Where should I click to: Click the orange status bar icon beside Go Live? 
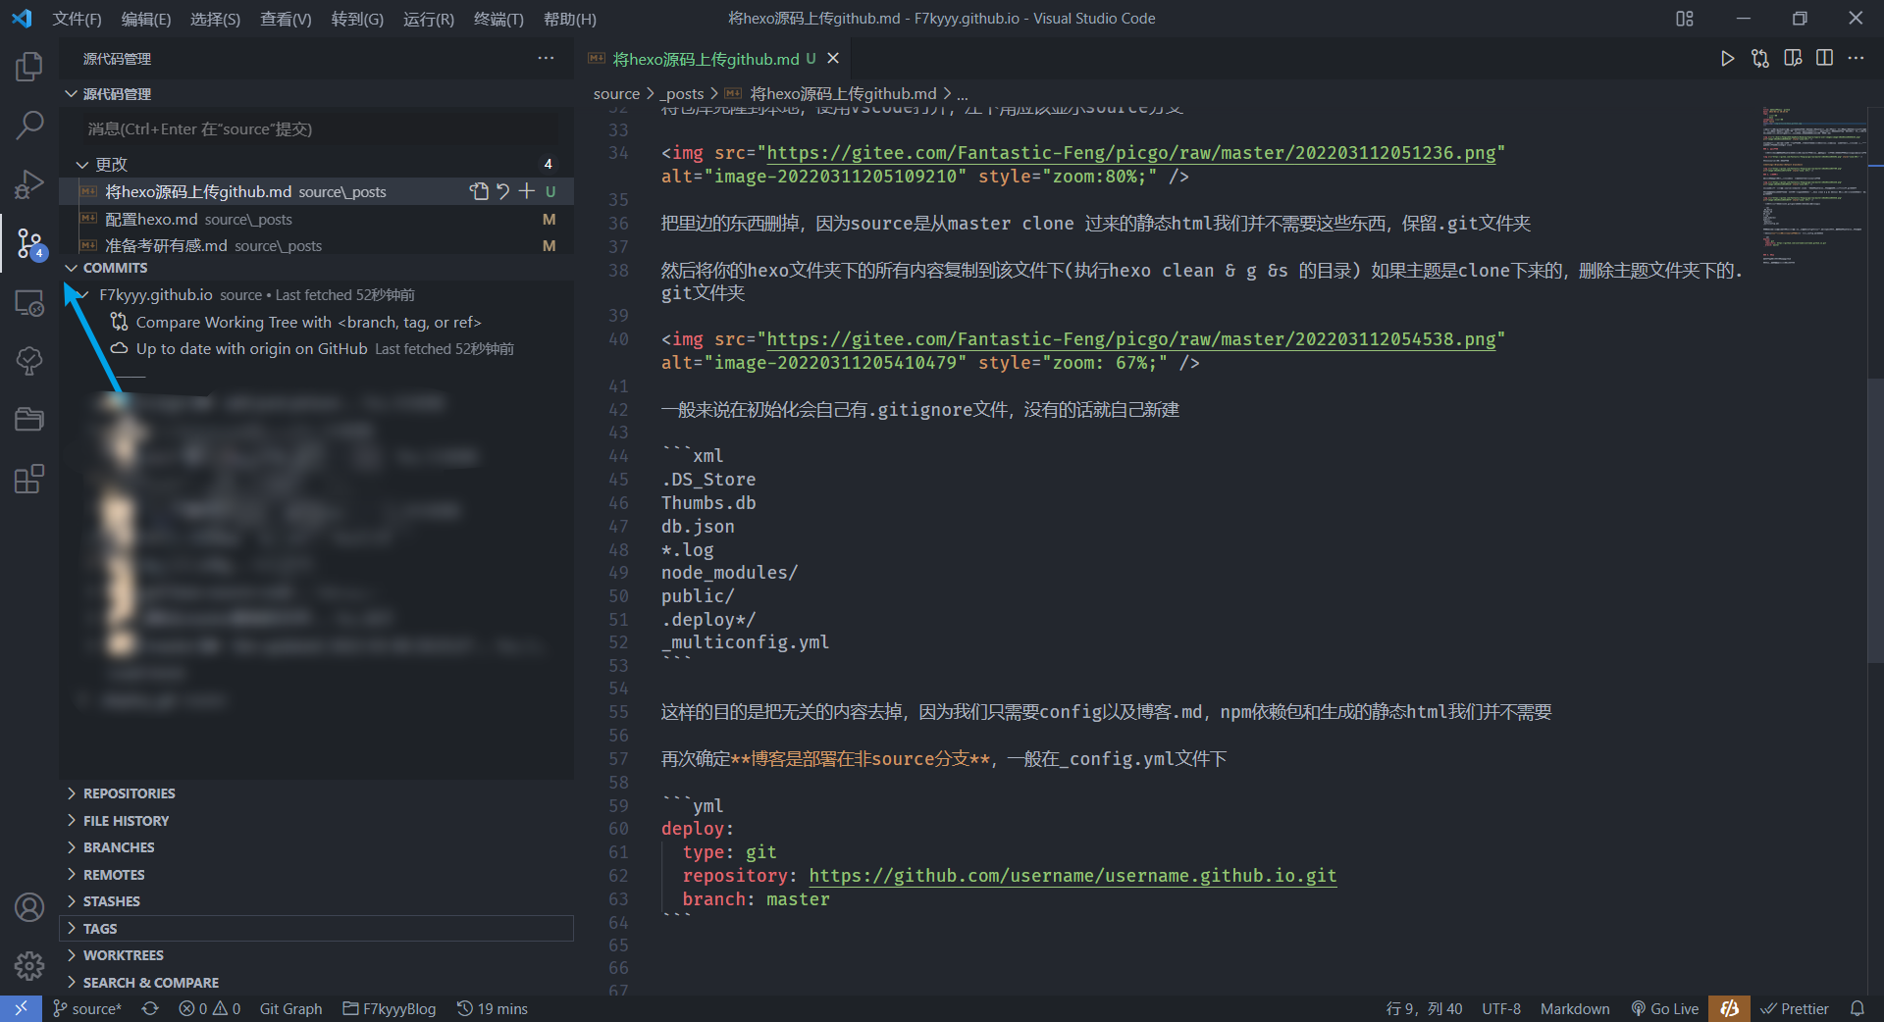pos(1730,1008)
